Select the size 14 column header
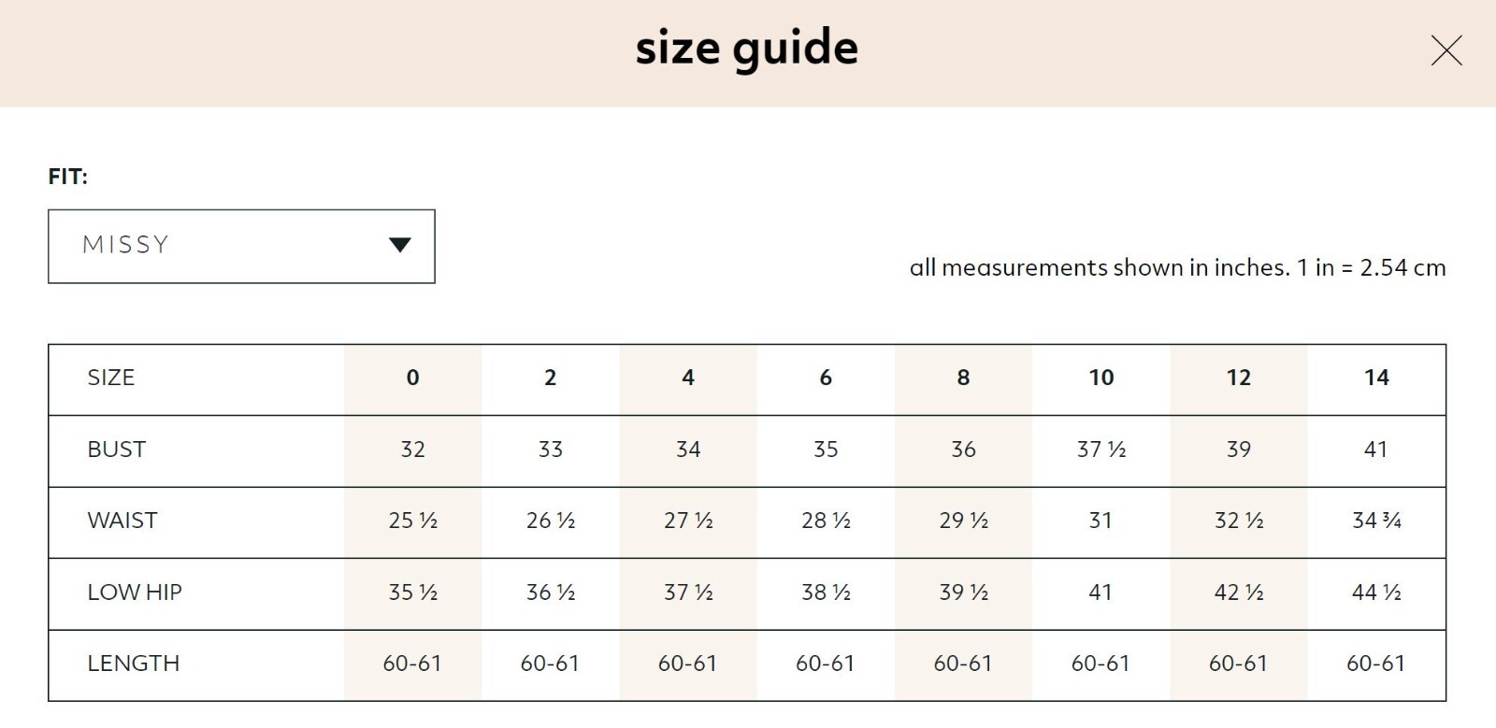The image size is (1496, 728). tap(1376, 378)
